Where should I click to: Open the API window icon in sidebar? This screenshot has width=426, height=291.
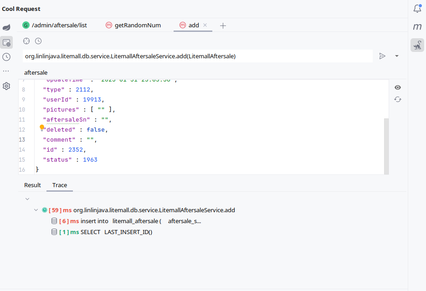[6, 42]
